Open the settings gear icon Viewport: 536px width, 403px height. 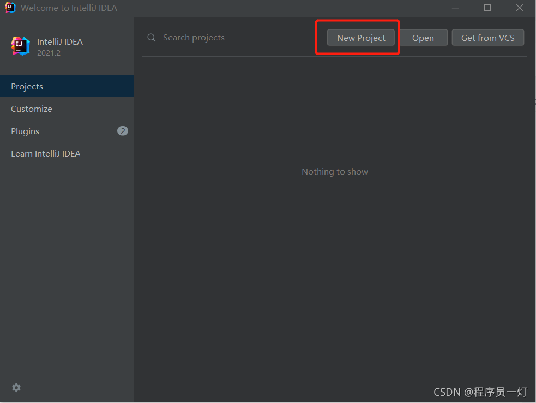click(16, 388)
